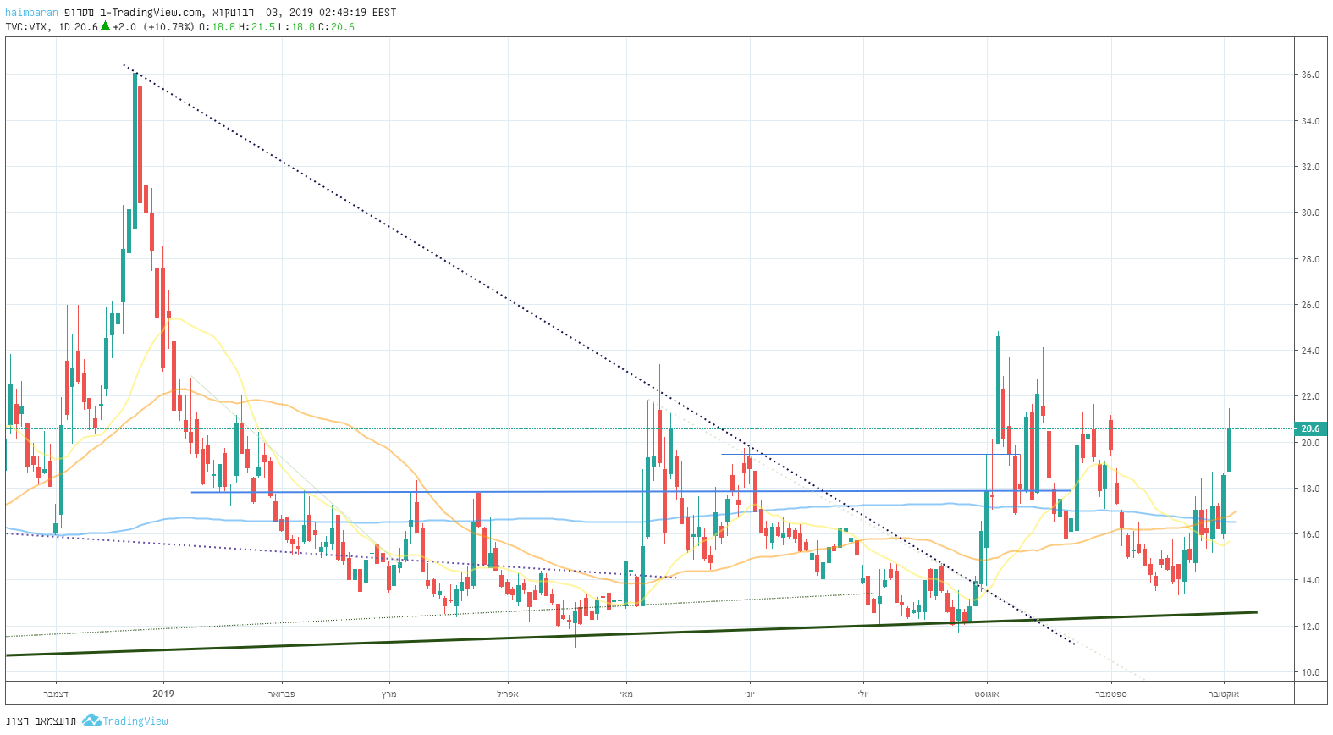Click the יולי month label on time axis
Viewport: 1333px width, 735px height.
(x=863, y=694)
